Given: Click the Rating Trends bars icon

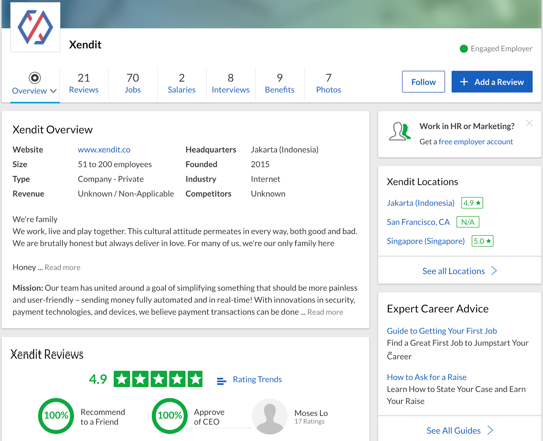Looking at the screenshot, I should 221,381.
